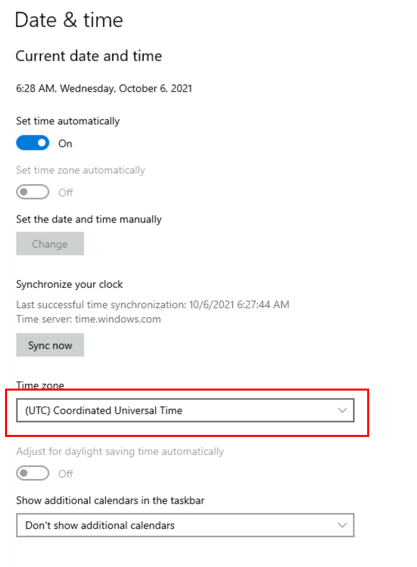Viewport: 417px width, 567px height.
Task: Toggle the daylight saving time switch
Action: click(33, 473)
